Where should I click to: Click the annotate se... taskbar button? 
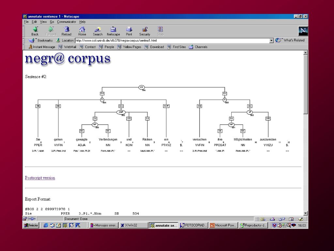pyautogui.click(x=163, y=226)
